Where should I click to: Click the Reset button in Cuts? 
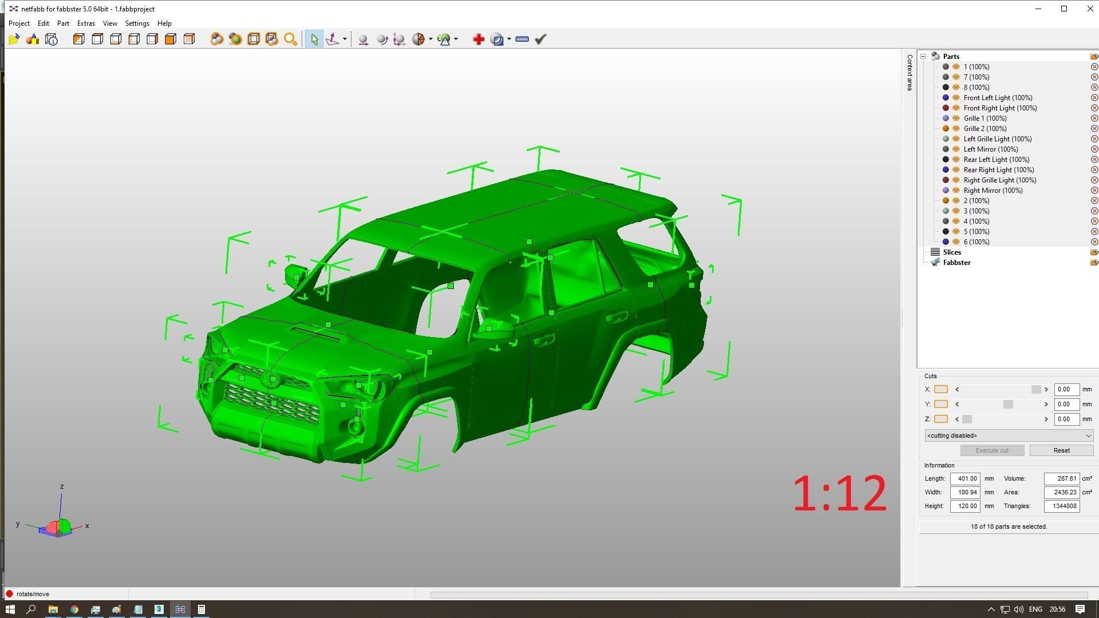pyautogui.click(x=1061, y=450)
